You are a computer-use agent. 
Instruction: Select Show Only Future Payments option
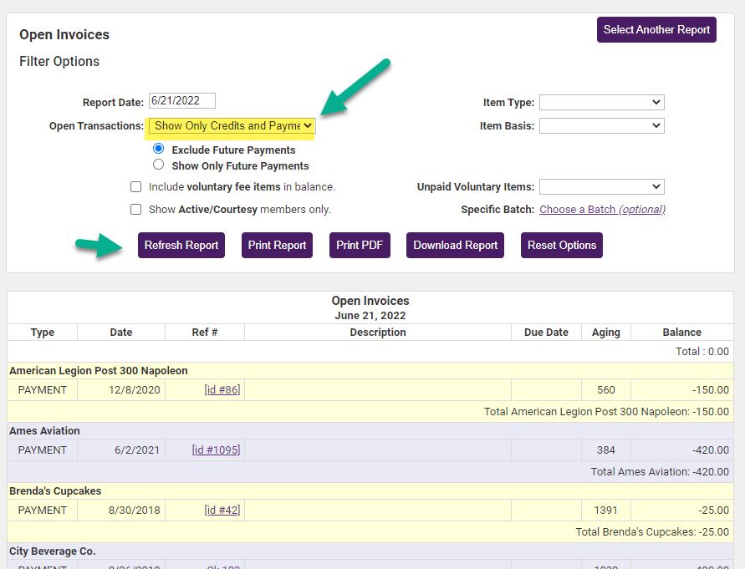159,165
